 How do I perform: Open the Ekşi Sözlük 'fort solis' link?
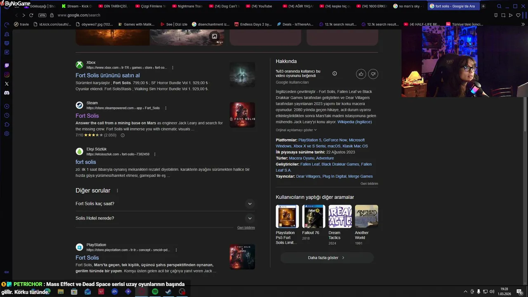tap(86, 162)
